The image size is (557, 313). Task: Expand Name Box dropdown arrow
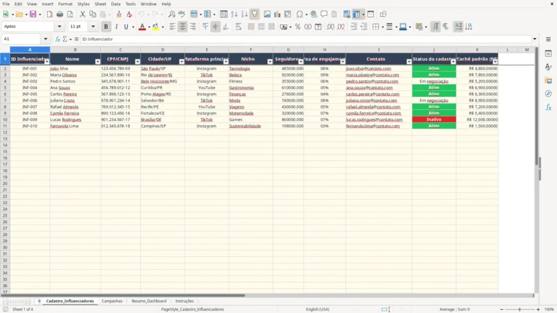46,39
